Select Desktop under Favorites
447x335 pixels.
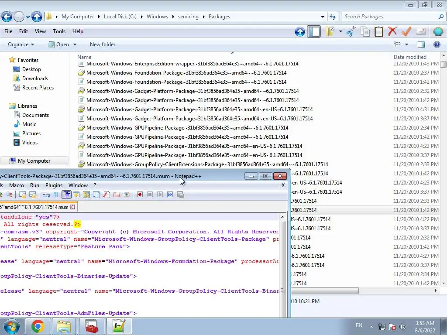click(x=31, y=69)
